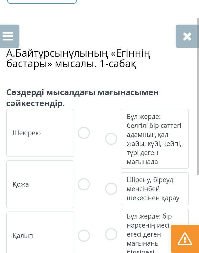Click the 'шекесінен қарау' definition card

(155, 189)
